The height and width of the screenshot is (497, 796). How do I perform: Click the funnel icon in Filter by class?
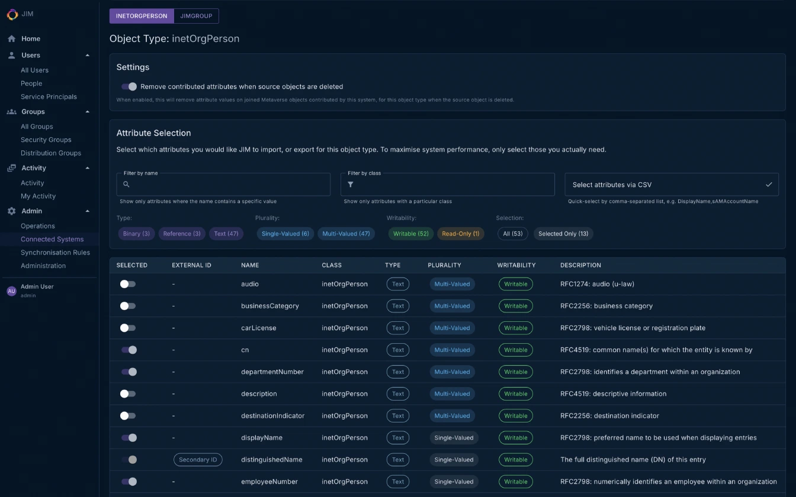pos(351,184)
